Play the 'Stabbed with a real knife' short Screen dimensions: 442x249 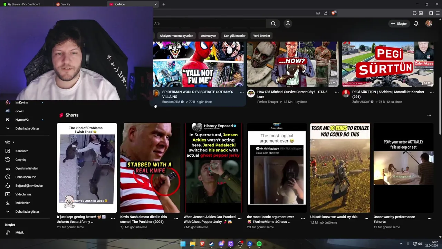pyautogui.click(x=150, y=168)
